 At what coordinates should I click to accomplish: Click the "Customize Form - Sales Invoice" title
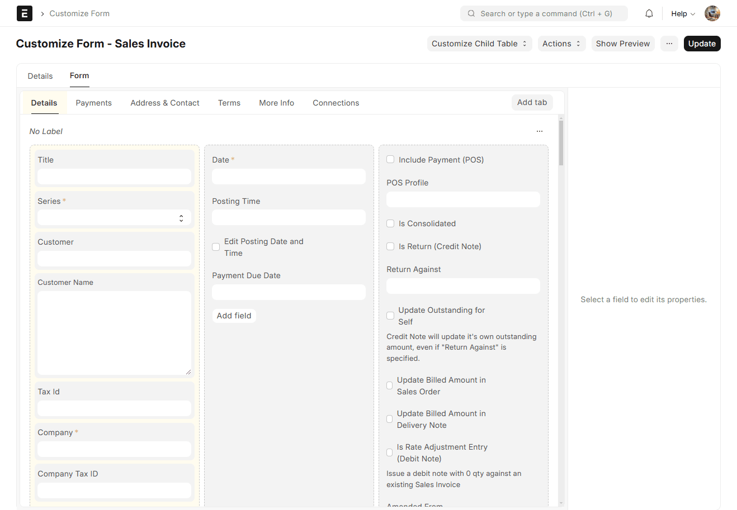(101, 44)
